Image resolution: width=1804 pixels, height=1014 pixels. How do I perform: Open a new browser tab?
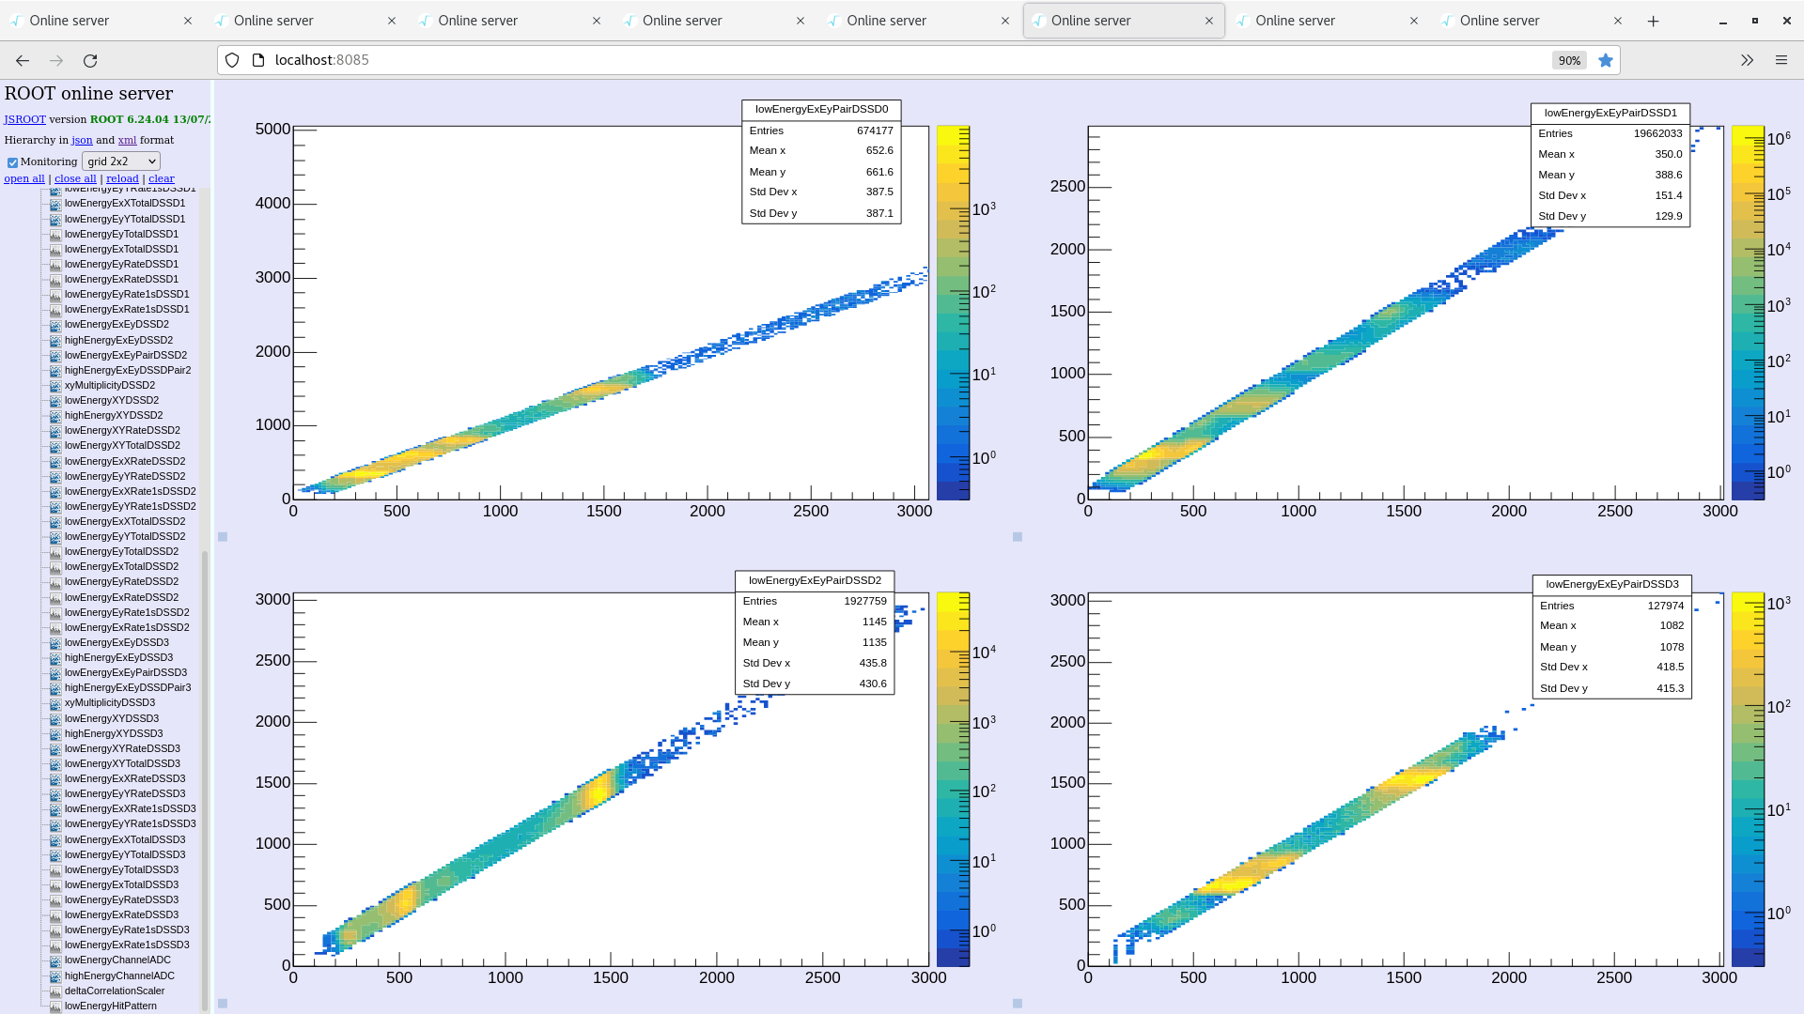coord(1653,21)
